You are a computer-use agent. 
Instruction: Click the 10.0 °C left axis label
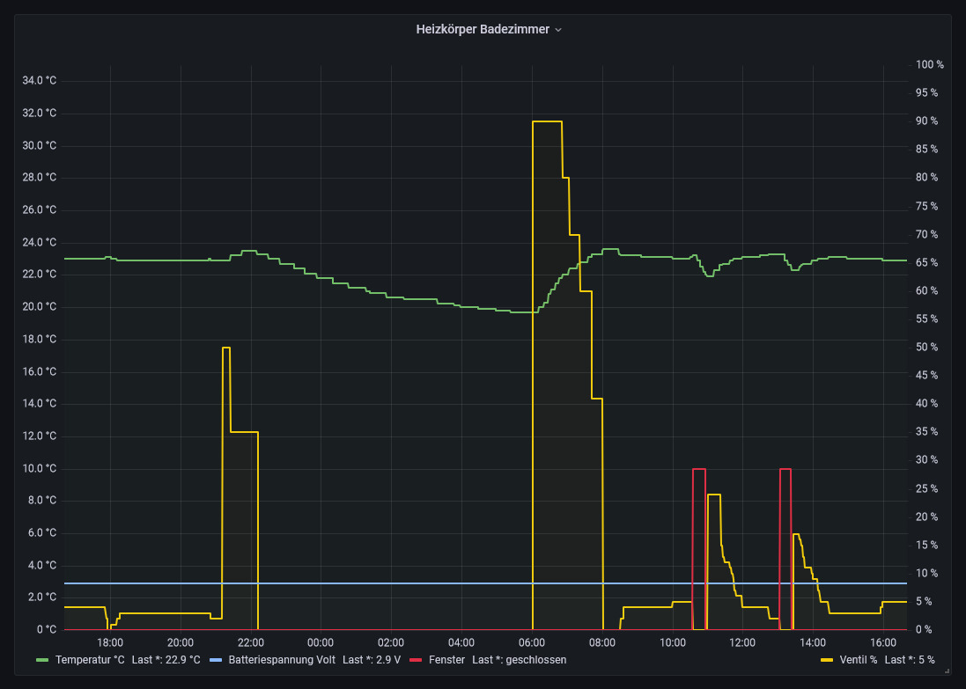pos(40,468)
